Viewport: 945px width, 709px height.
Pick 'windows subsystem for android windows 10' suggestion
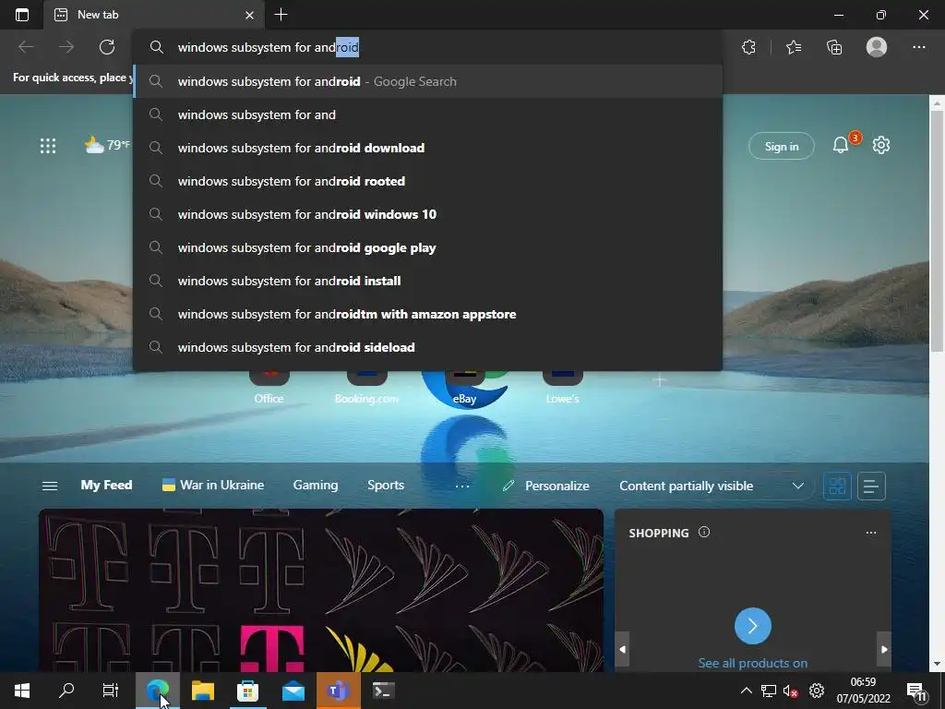point(428,214)
